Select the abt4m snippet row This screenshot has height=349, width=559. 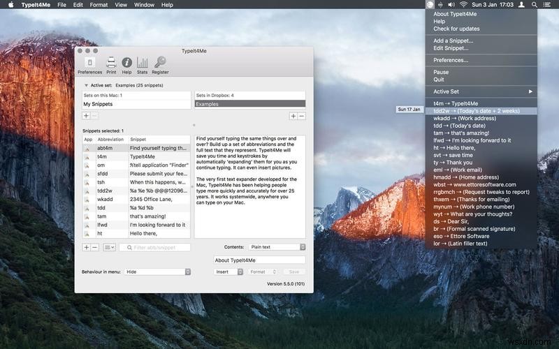point(136,148)
